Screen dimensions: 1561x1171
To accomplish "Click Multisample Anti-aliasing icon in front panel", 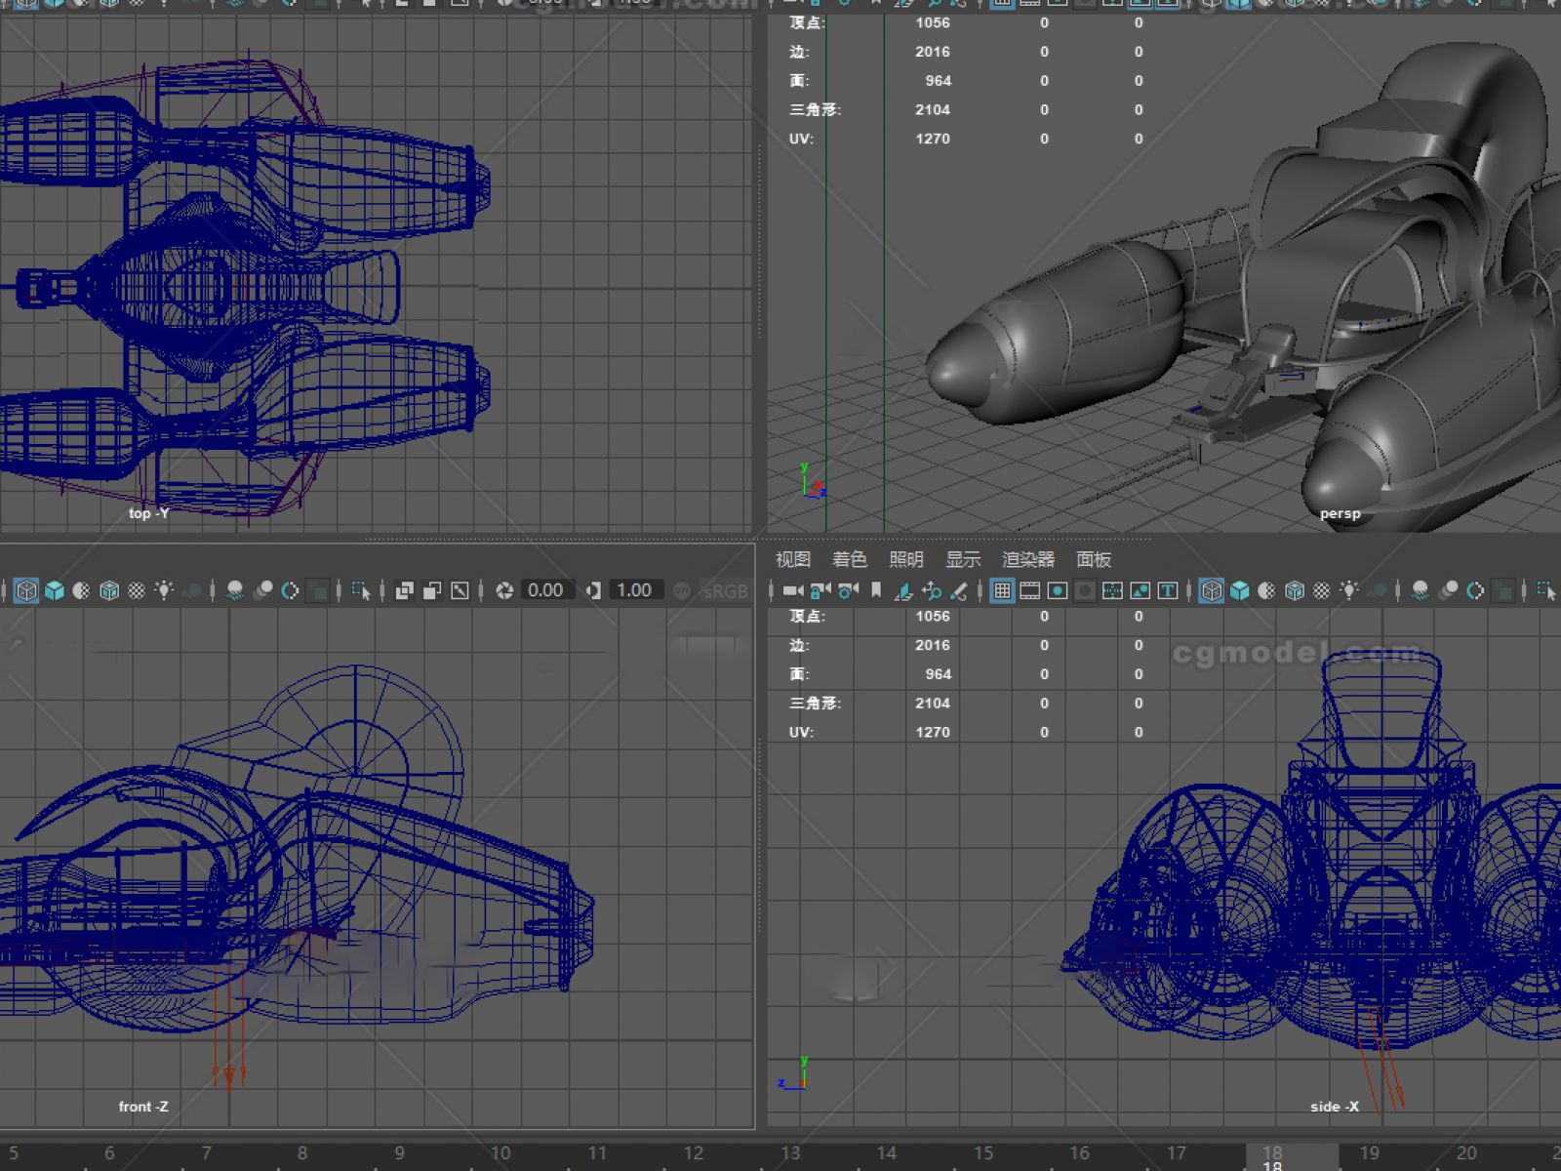I will 290,590.
